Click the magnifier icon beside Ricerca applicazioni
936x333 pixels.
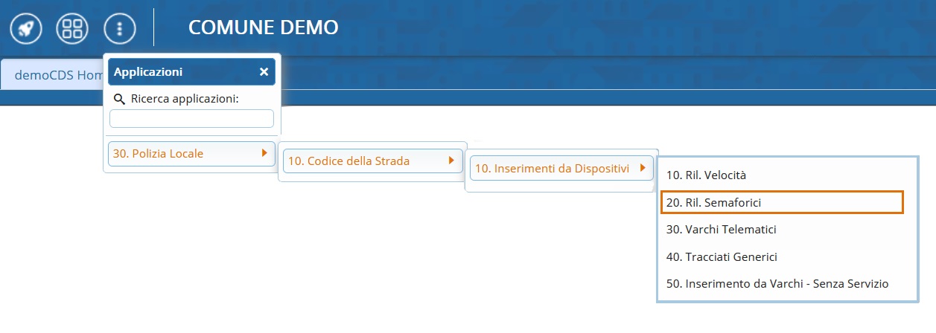pyautogui.click(x=119, y=99)
